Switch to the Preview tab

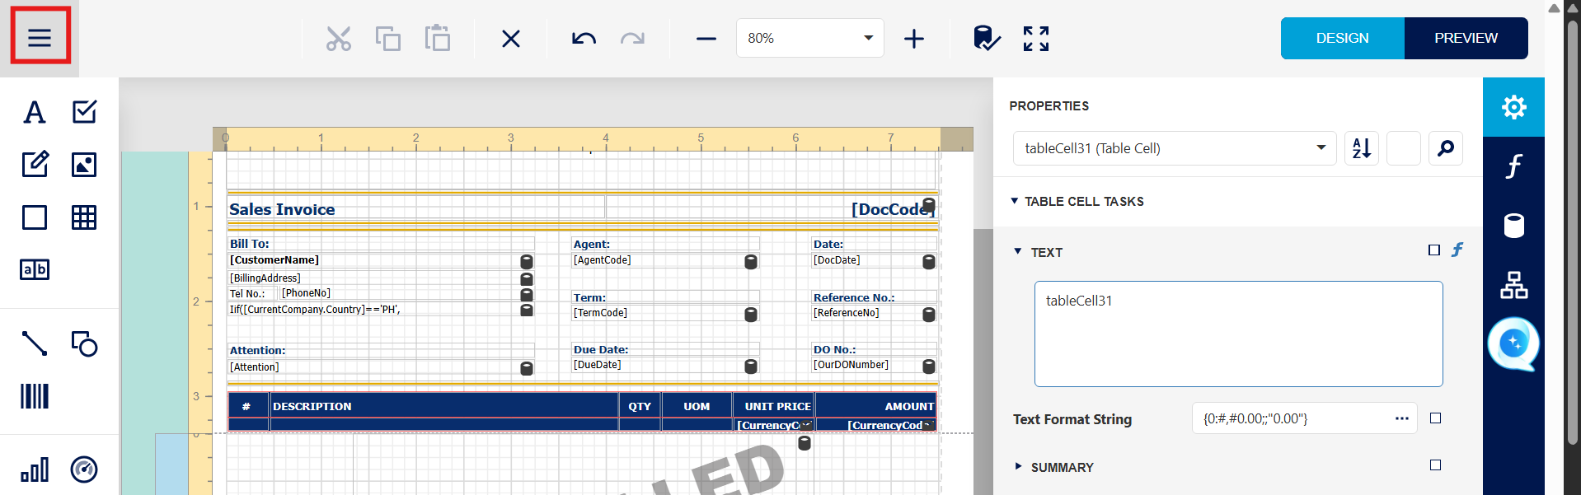(x=1466, y=38)
